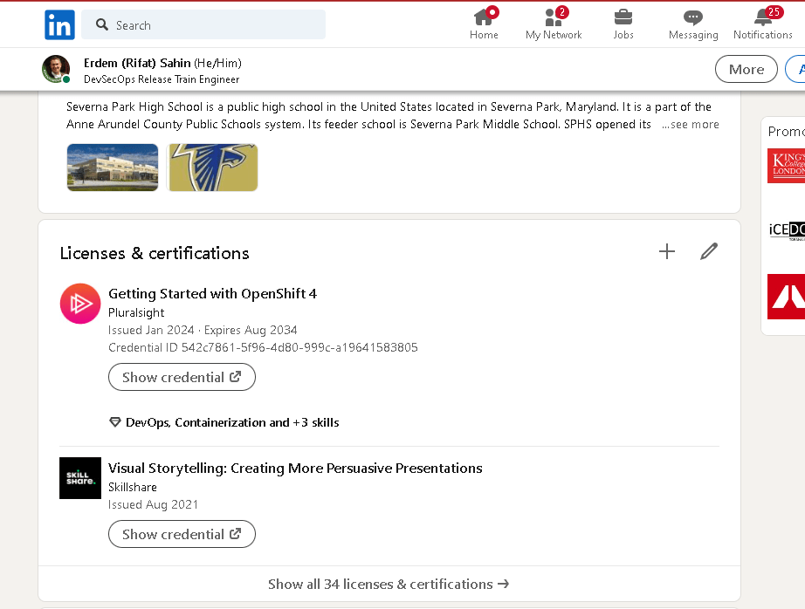Click the Jobs briefcase icon
The image size is (805, 609).
click(x=623, y=17)
